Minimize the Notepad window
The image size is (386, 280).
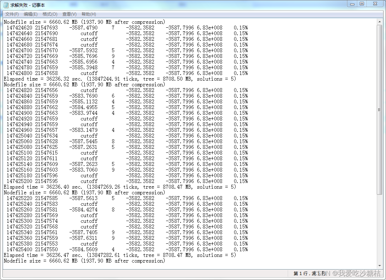(352, 4)
